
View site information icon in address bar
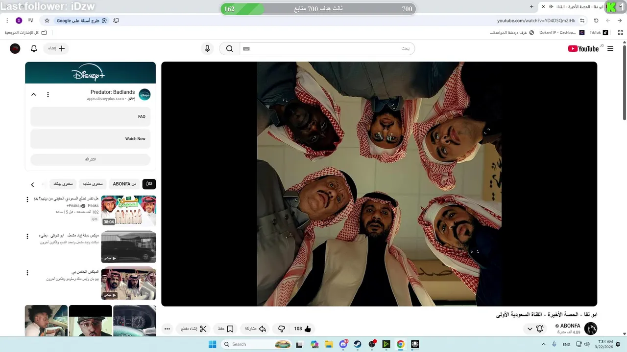[x=582, y=21]
